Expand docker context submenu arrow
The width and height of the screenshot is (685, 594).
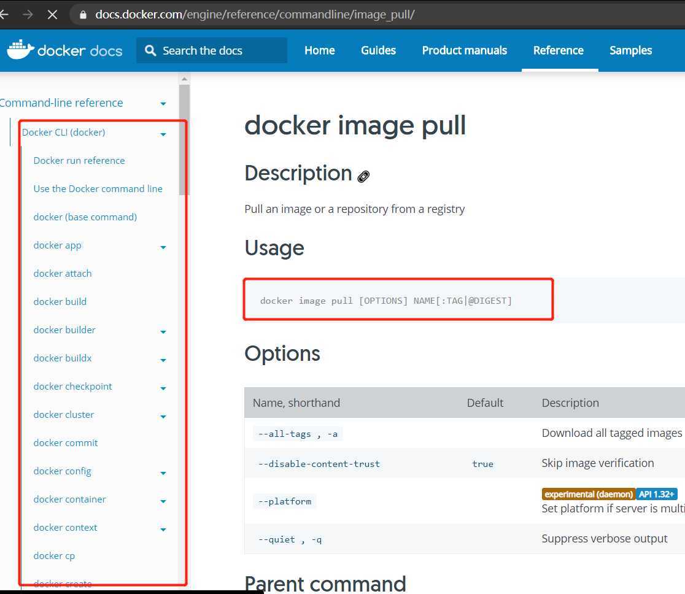click(163, 530)
